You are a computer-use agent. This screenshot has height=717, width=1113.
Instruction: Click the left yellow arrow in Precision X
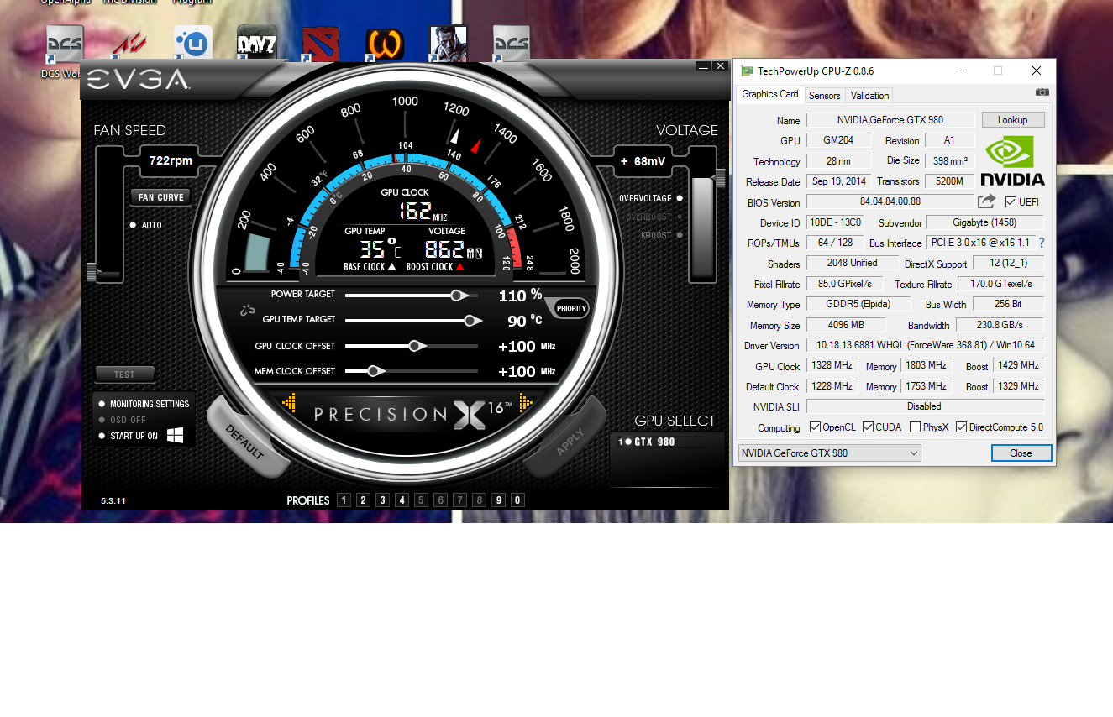(289, 404)
